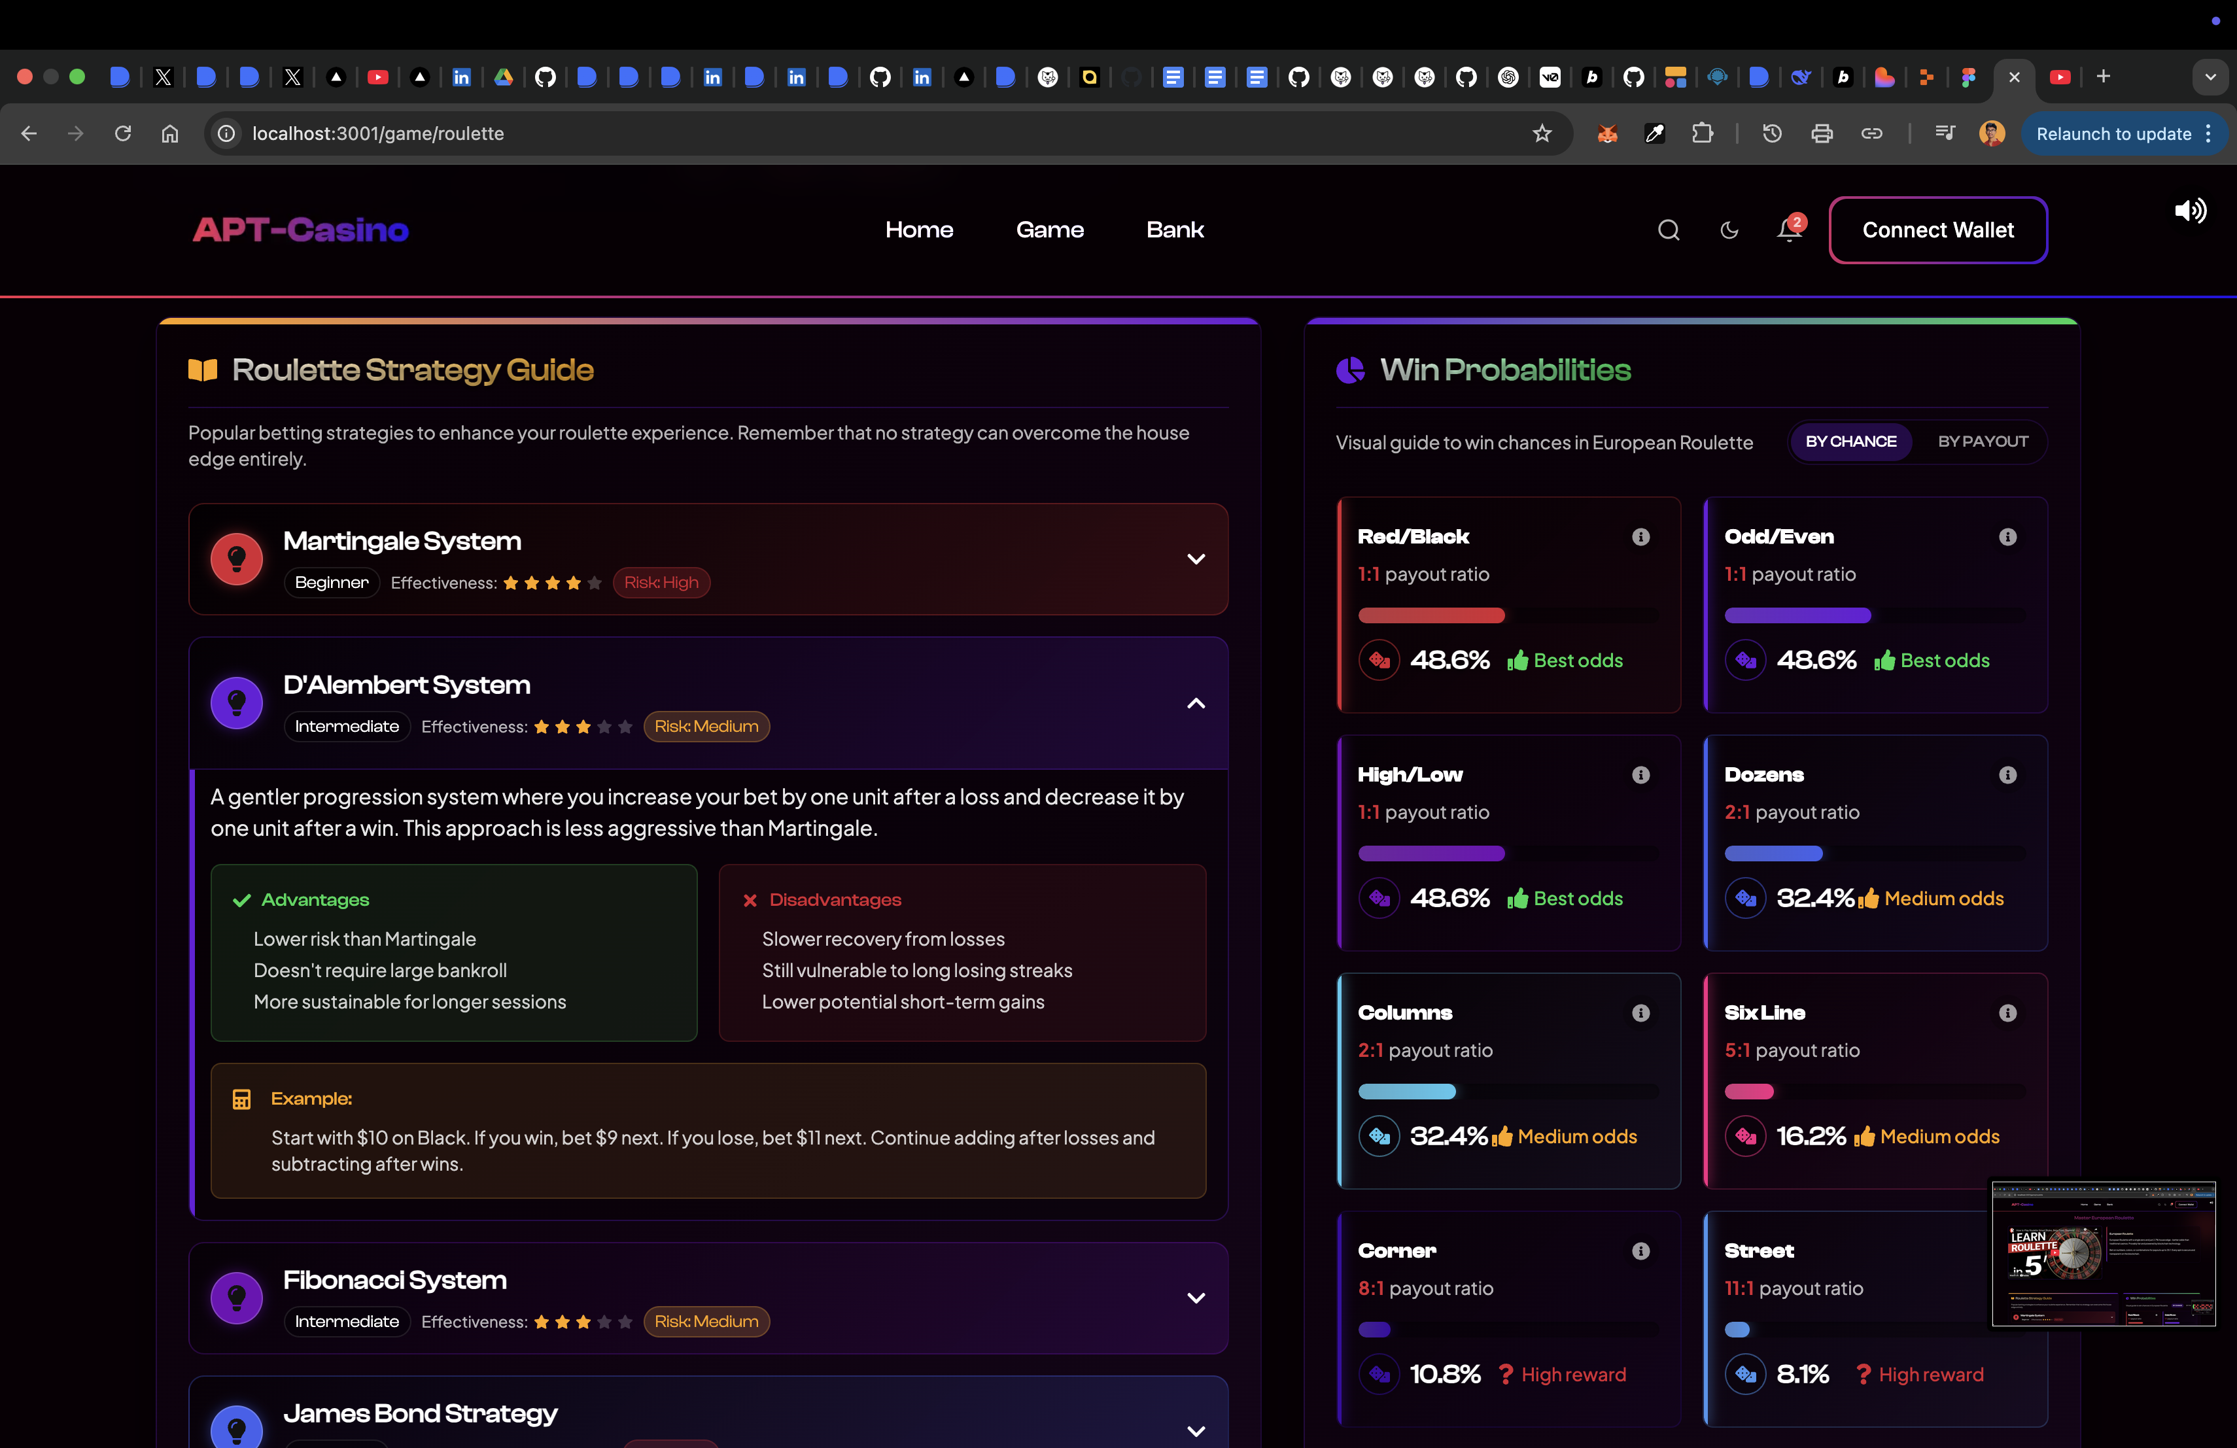Viewport: 2237px width, 1448px height.
Task: Mute sound with the speaker icon
Action: pos(2190,211)
